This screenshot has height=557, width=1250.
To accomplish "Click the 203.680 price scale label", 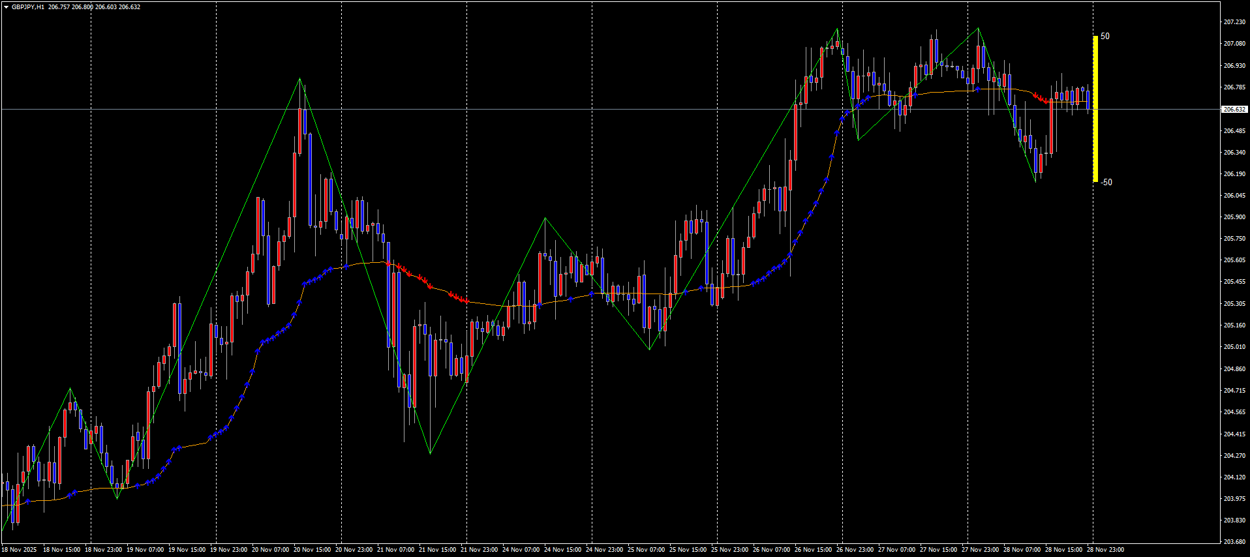I will click(1234, 542).
